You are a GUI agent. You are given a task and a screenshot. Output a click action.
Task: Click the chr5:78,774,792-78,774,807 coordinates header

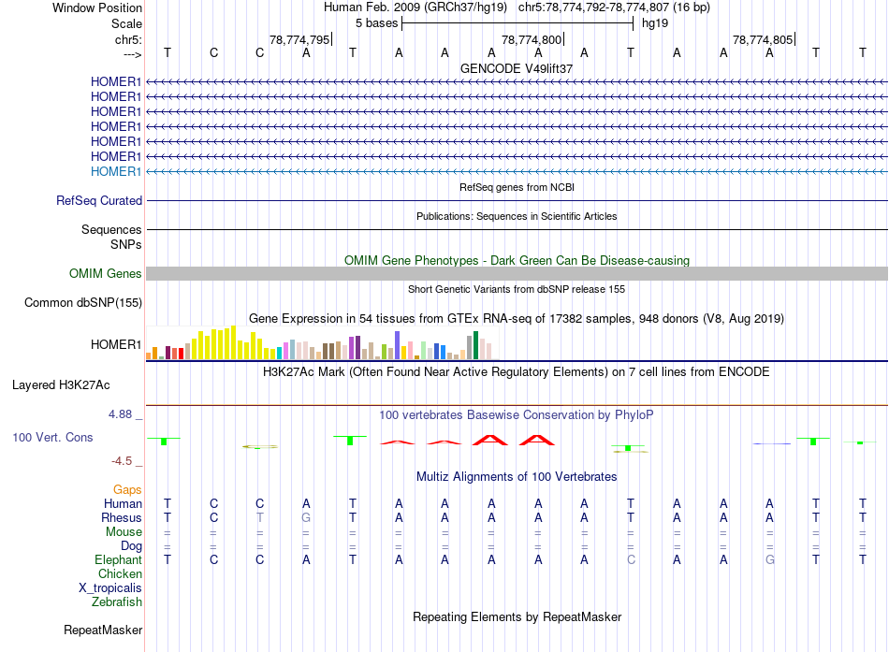tap(614, 7)
